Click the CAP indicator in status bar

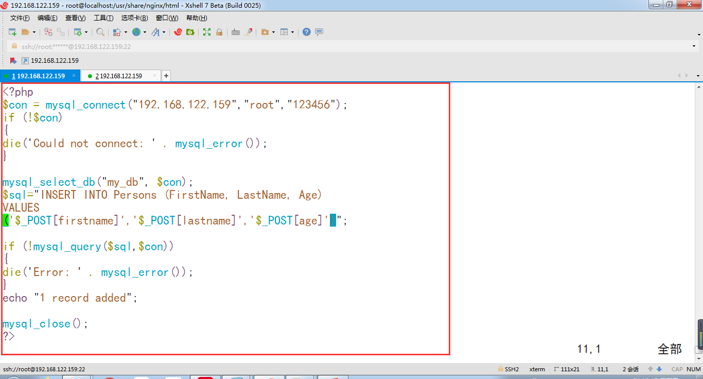click(x=677, y=369)
